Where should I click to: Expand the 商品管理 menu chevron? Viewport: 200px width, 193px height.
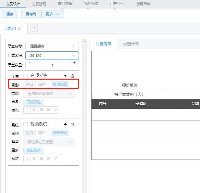click(x=62, y=9)
